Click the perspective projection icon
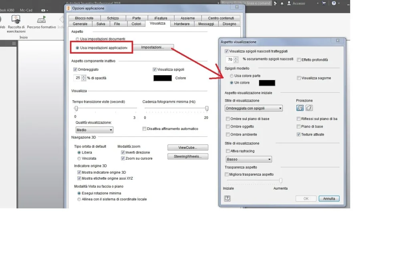The image size is (401, 256). coord(309,108)
